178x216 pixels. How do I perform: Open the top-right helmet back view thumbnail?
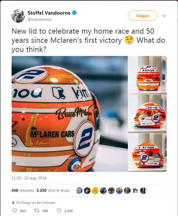coord(147,75)
